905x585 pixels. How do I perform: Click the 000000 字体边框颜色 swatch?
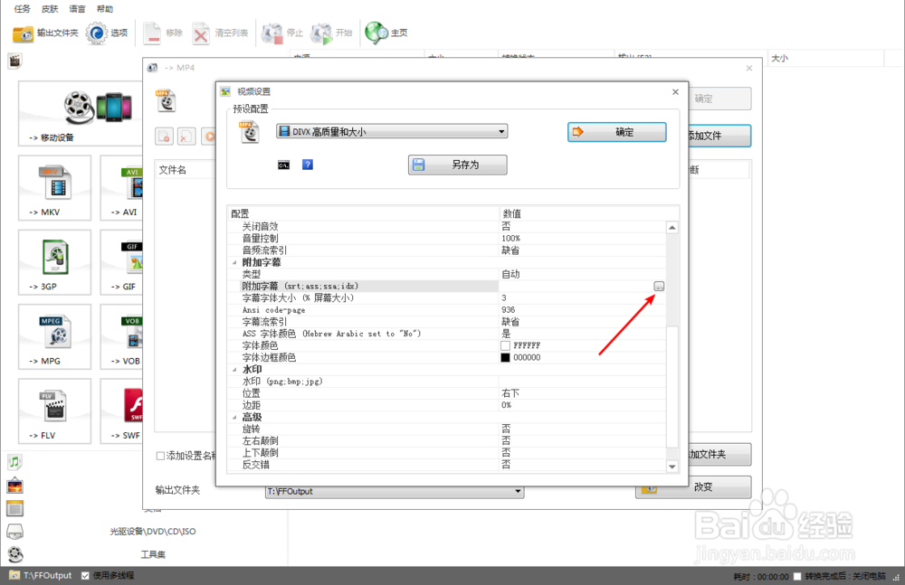point(506,358)
